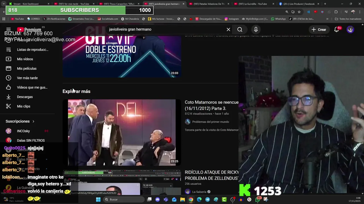Screen dimensions: 364x204
Task: Run the search with magnifier button
Action: pos(240,29)
